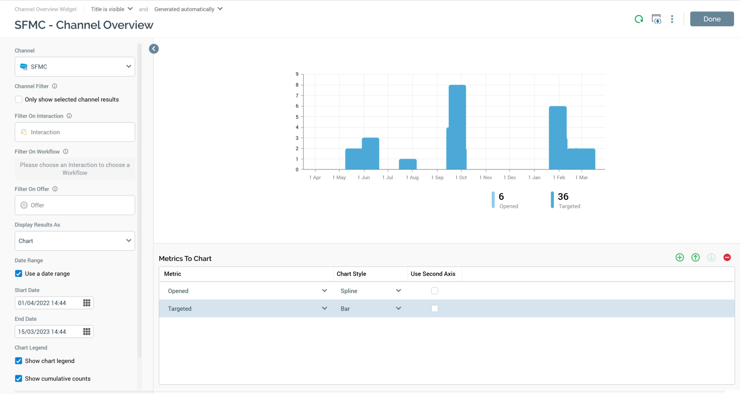This screenshot has height=394, width=740.
Task: Open the Display Results As dropdown
Action: pos(75,241)
